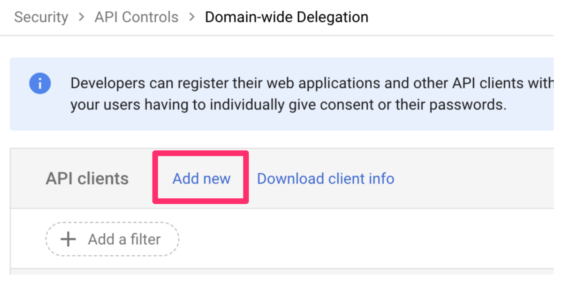Click the API clients heading
571x282 pixels.
[87, 179]
